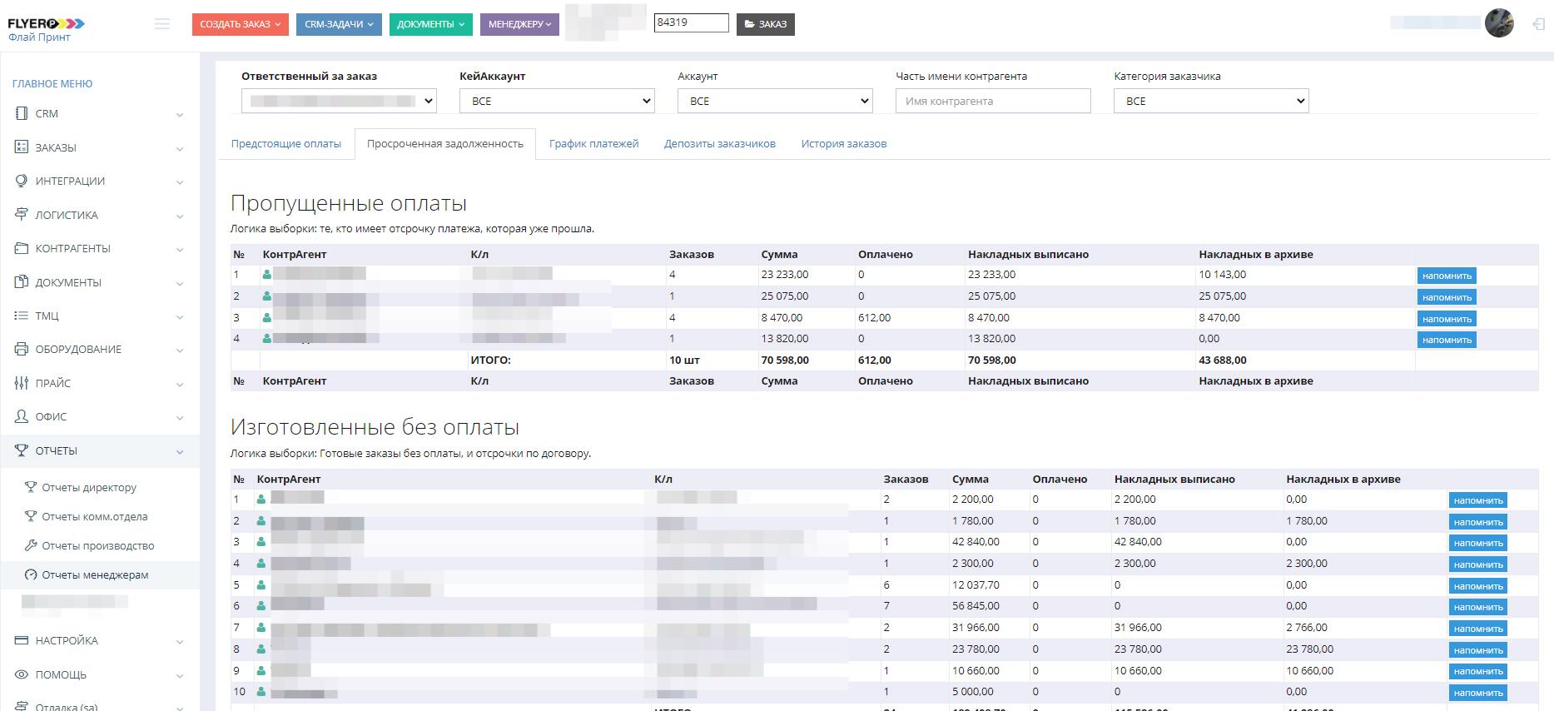Toggle the hamburger sidebar menu icon

pos(162,24)
